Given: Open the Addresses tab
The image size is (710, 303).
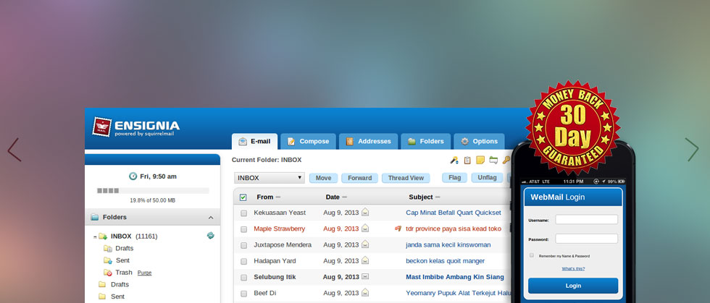Looking at the screenshot, I should pyautogui.click(x=369, y=141).
